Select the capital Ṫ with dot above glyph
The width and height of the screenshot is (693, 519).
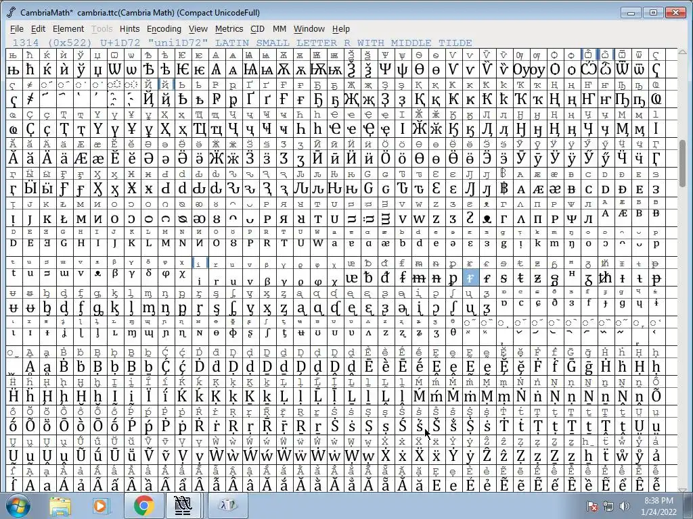click(x=504, y=426)
